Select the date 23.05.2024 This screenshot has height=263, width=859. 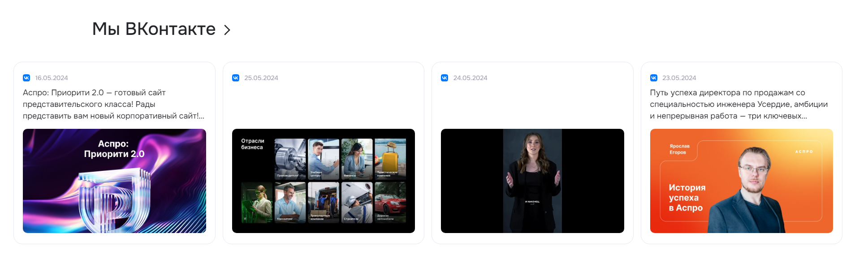tap(679, 78)
